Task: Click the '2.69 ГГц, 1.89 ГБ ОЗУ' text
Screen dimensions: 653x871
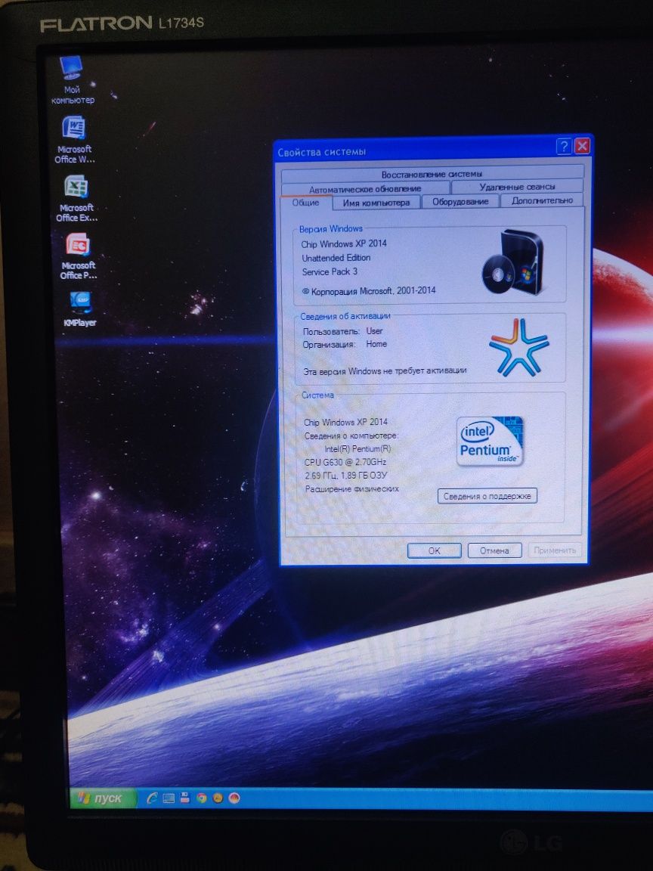Action: click(346, 476)
